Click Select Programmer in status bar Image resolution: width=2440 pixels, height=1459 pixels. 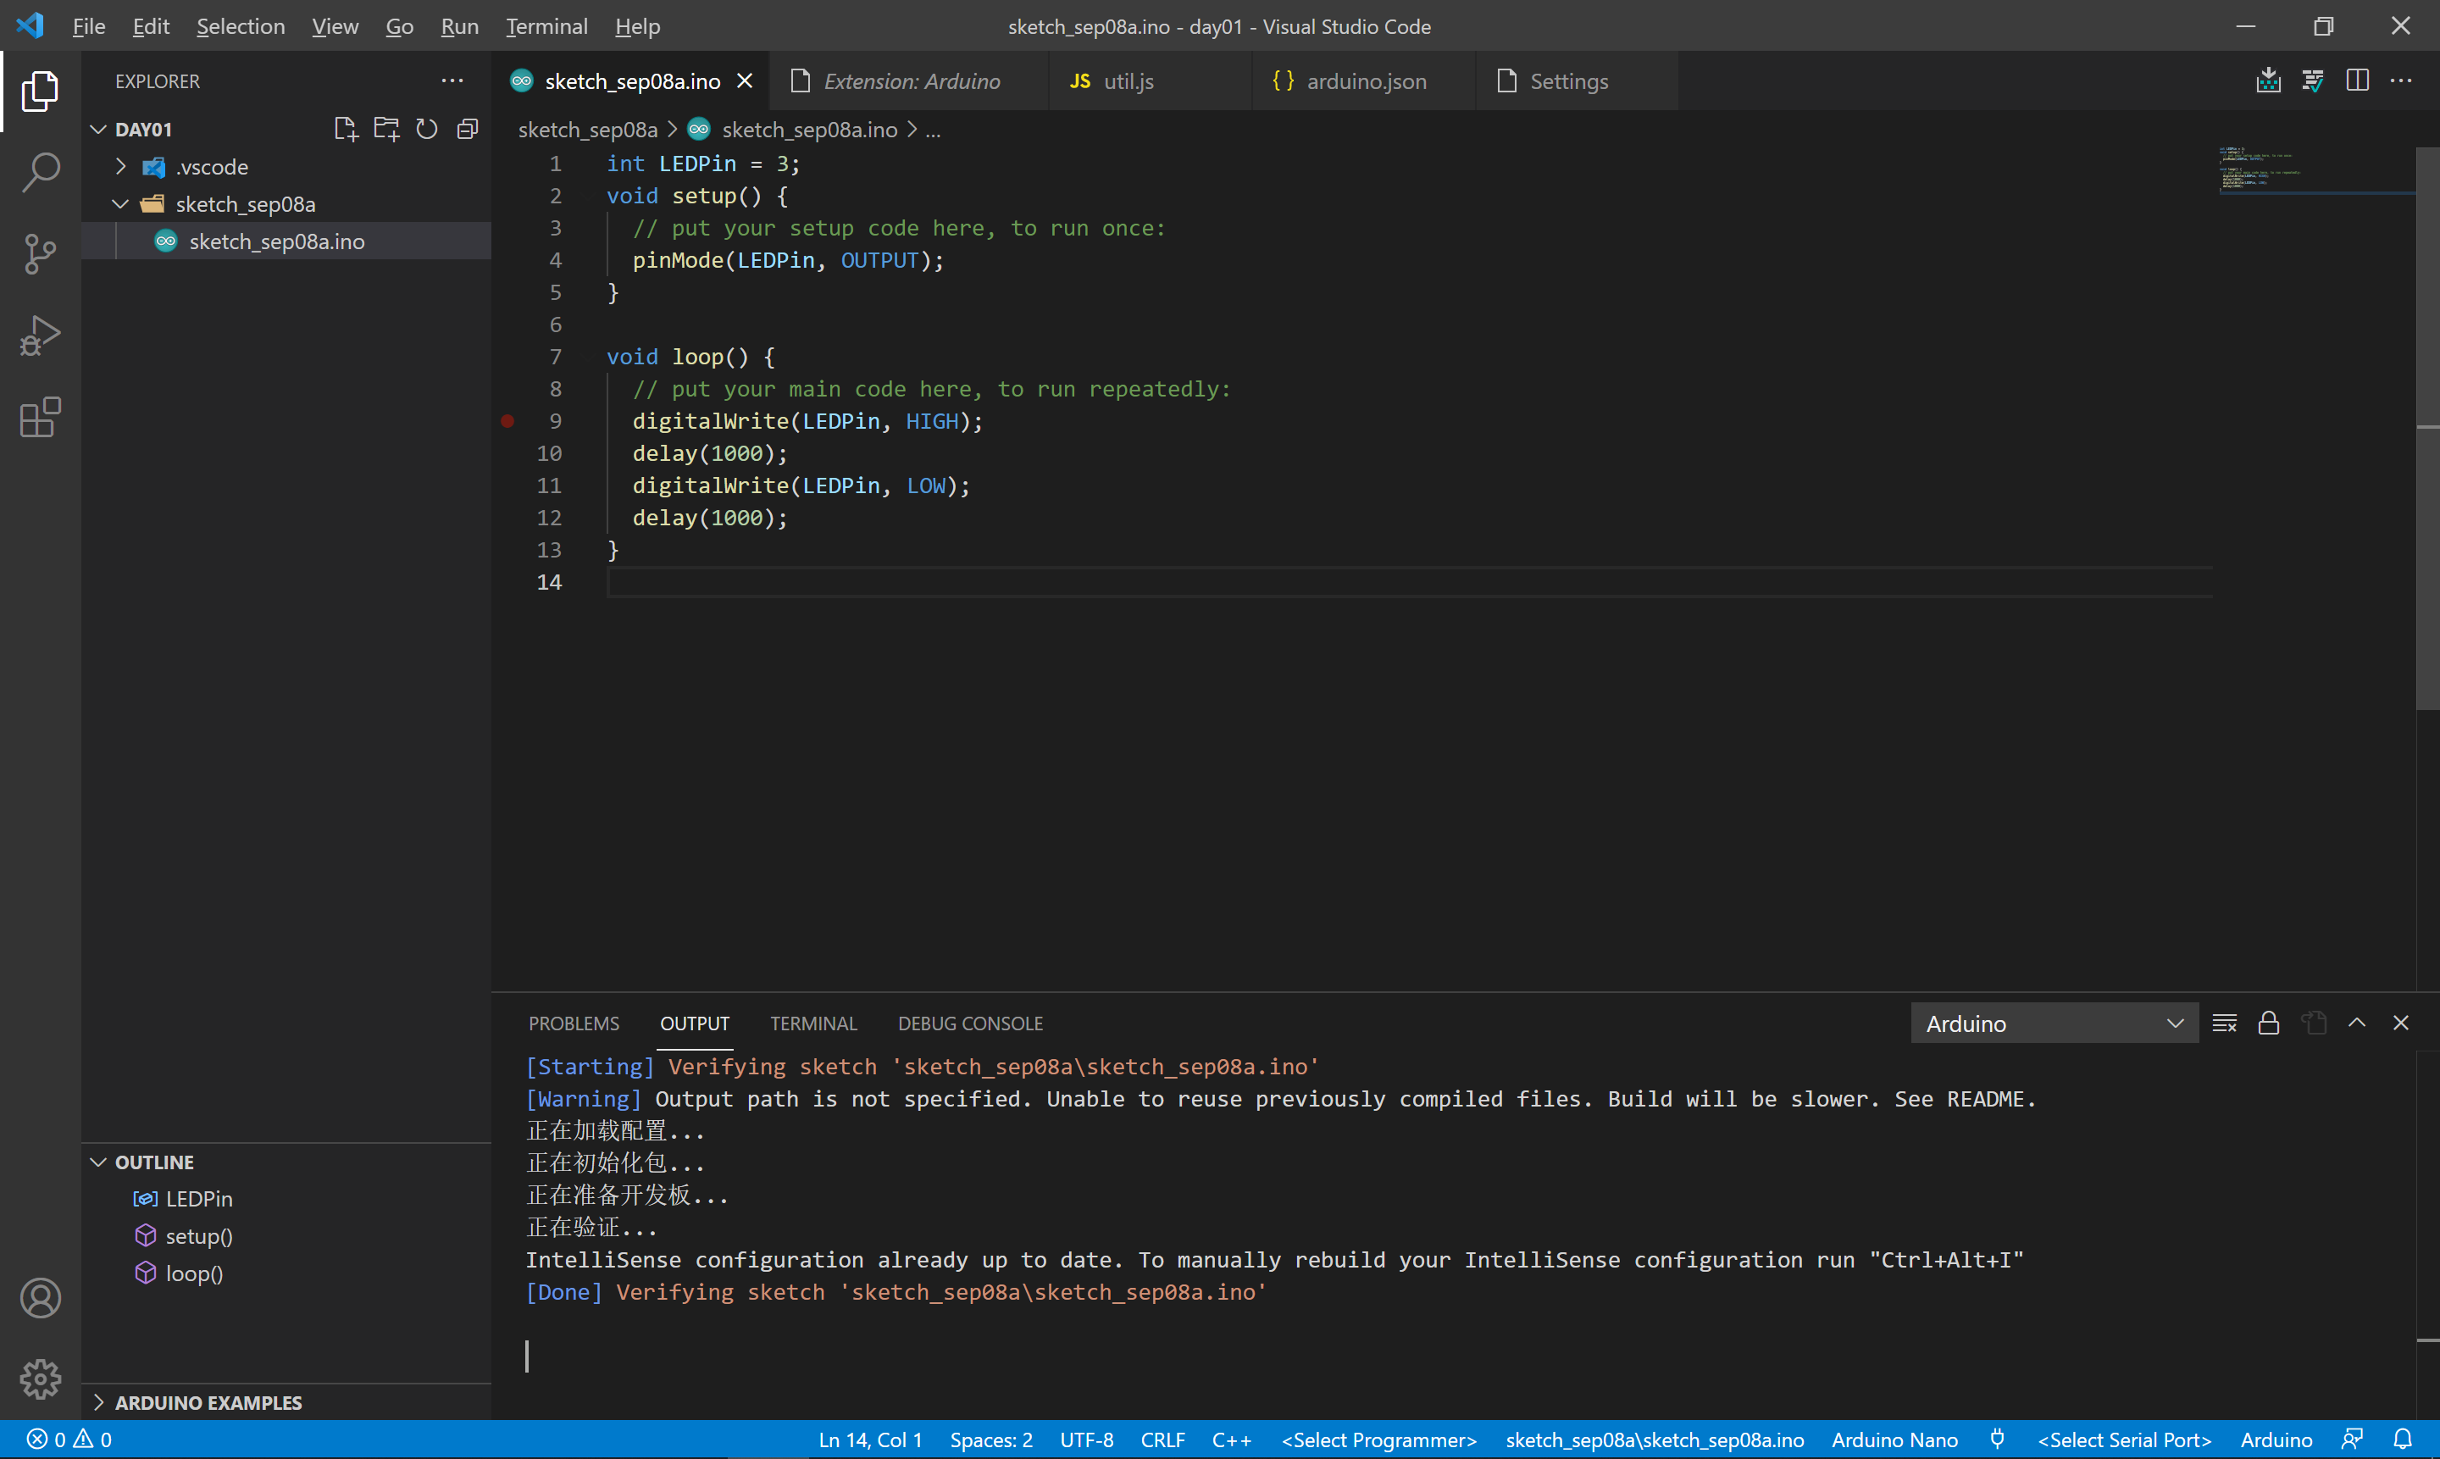(x=1379, y=1440)
